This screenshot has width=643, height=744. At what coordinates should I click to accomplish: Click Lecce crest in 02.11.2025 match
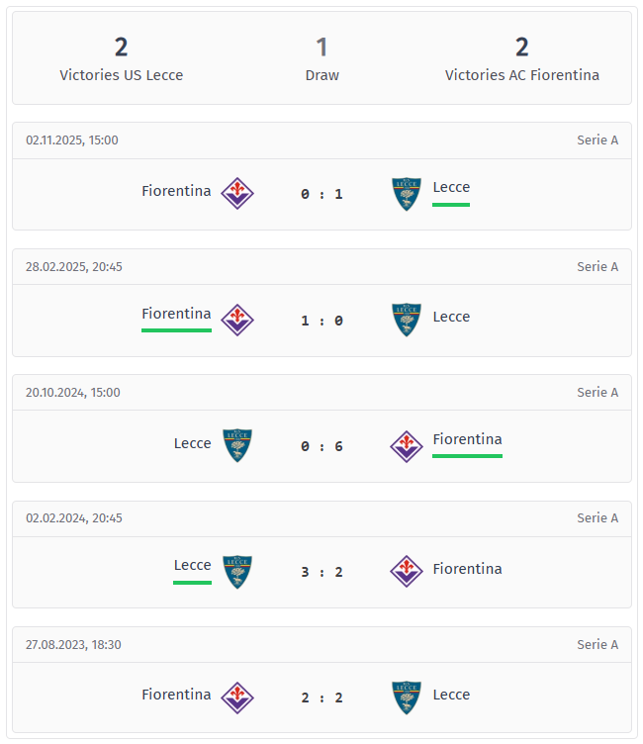point(407,193)
